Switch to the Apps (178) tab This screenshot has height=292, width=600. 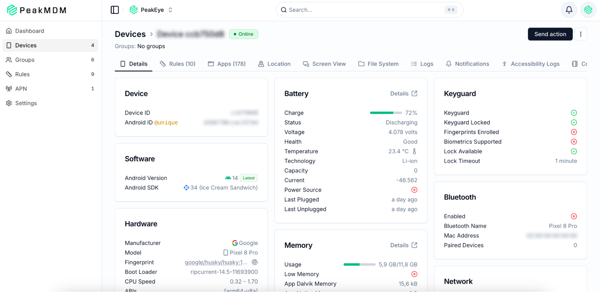pos(227,64)
